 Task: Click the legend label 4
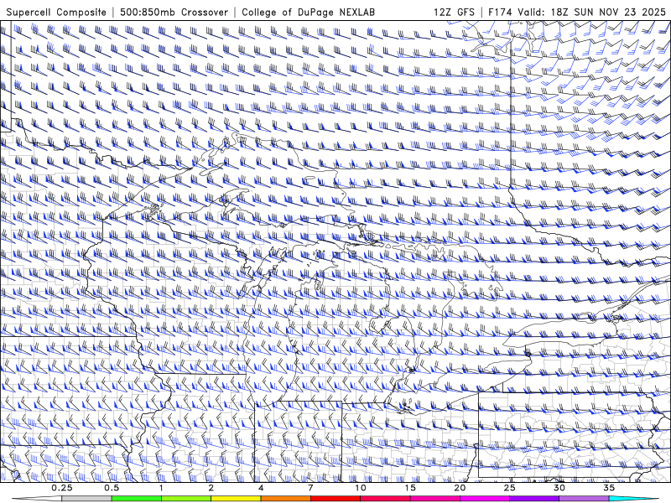(x=261, y=488)
